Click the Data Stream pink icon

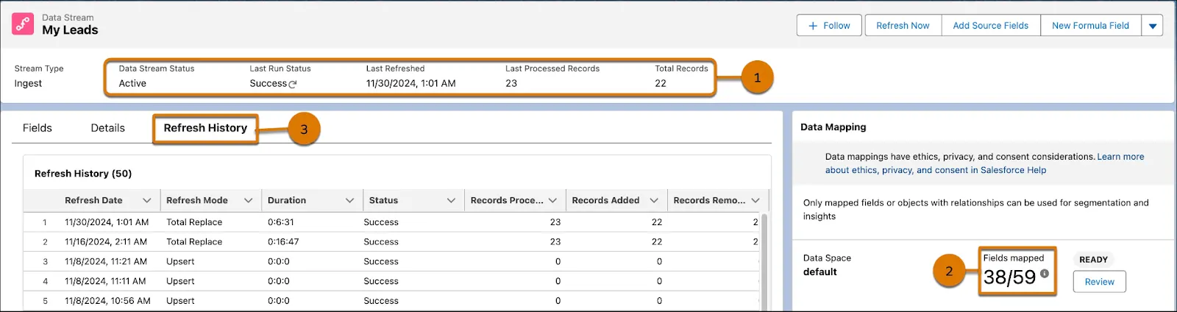tap(23, 24)
